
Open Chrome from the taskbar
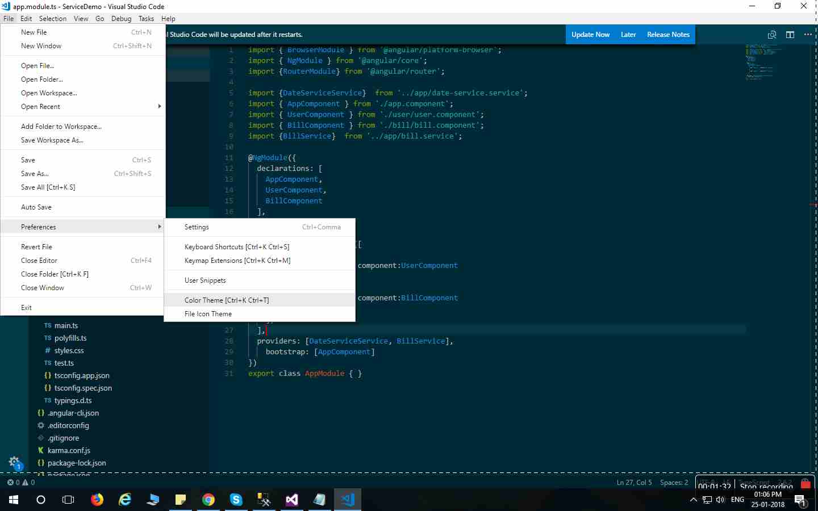coord(208,500)
